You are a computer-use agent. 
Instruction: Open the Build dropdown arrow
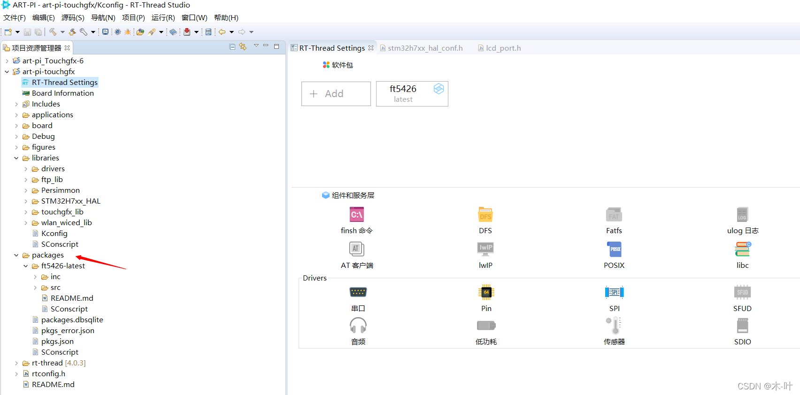[x=62, y=32]
